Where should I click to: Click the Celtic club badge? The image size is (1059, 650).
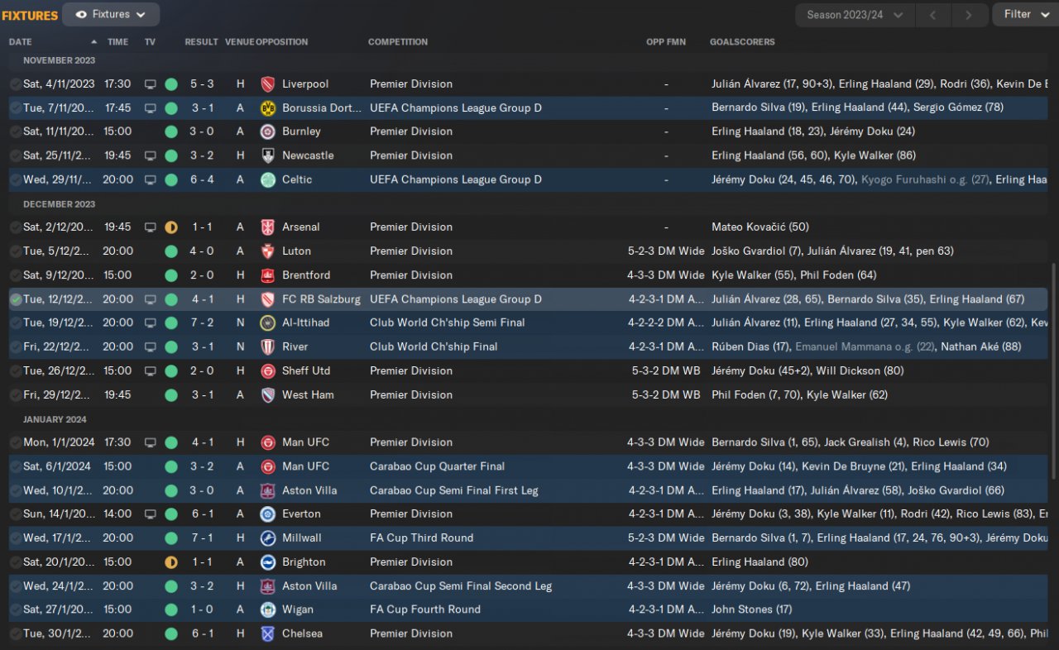(267, 179)
